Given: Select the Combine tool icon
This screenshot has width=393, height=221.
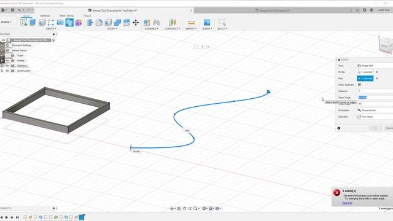Looking at the screenshot, I should pyautogui.click(x=117, y=23).
